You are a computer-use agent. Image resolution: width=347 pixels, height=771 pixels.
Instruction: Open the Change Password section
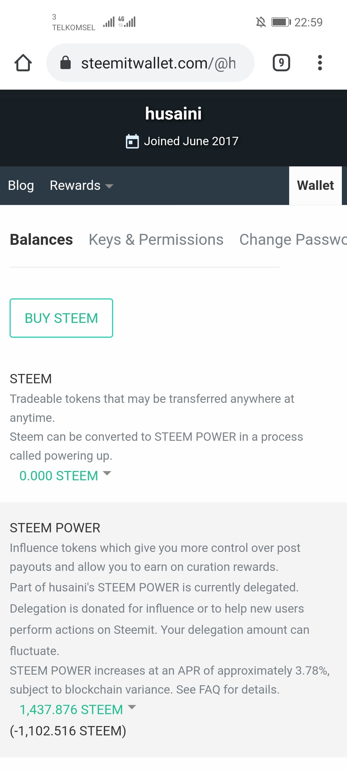point(293,240)
